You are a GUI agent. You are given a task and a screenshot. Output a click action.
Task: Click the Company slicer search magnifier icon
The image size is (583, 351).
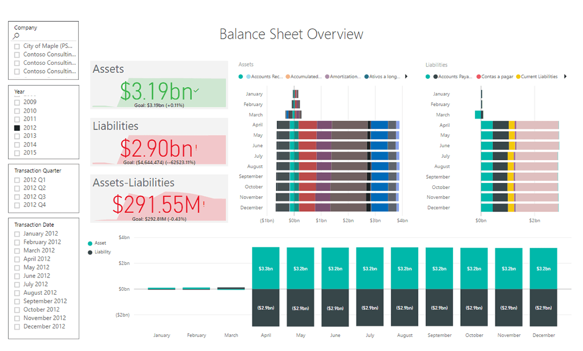(16, 36)
